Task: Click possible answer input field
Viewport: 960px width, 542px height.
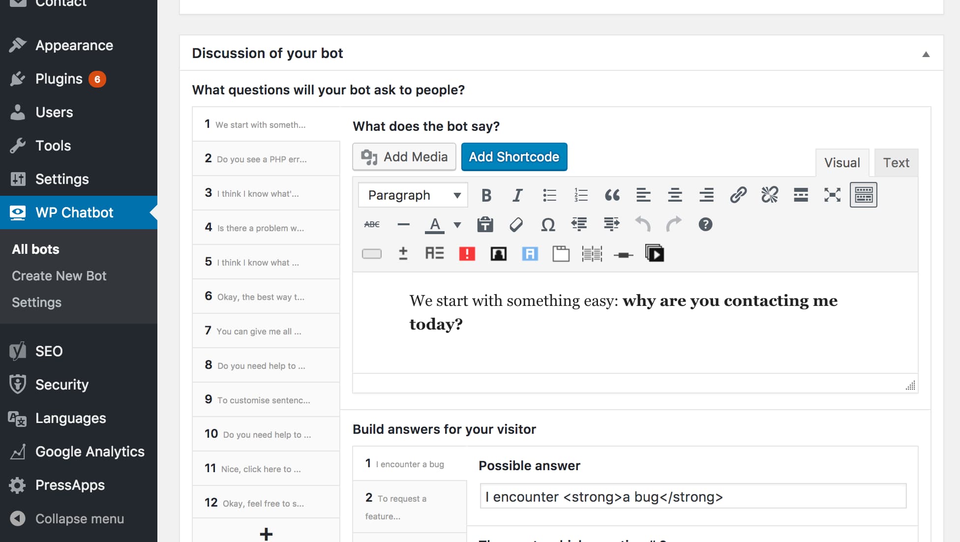Action: pyautogui.click(x=693, y=495)
